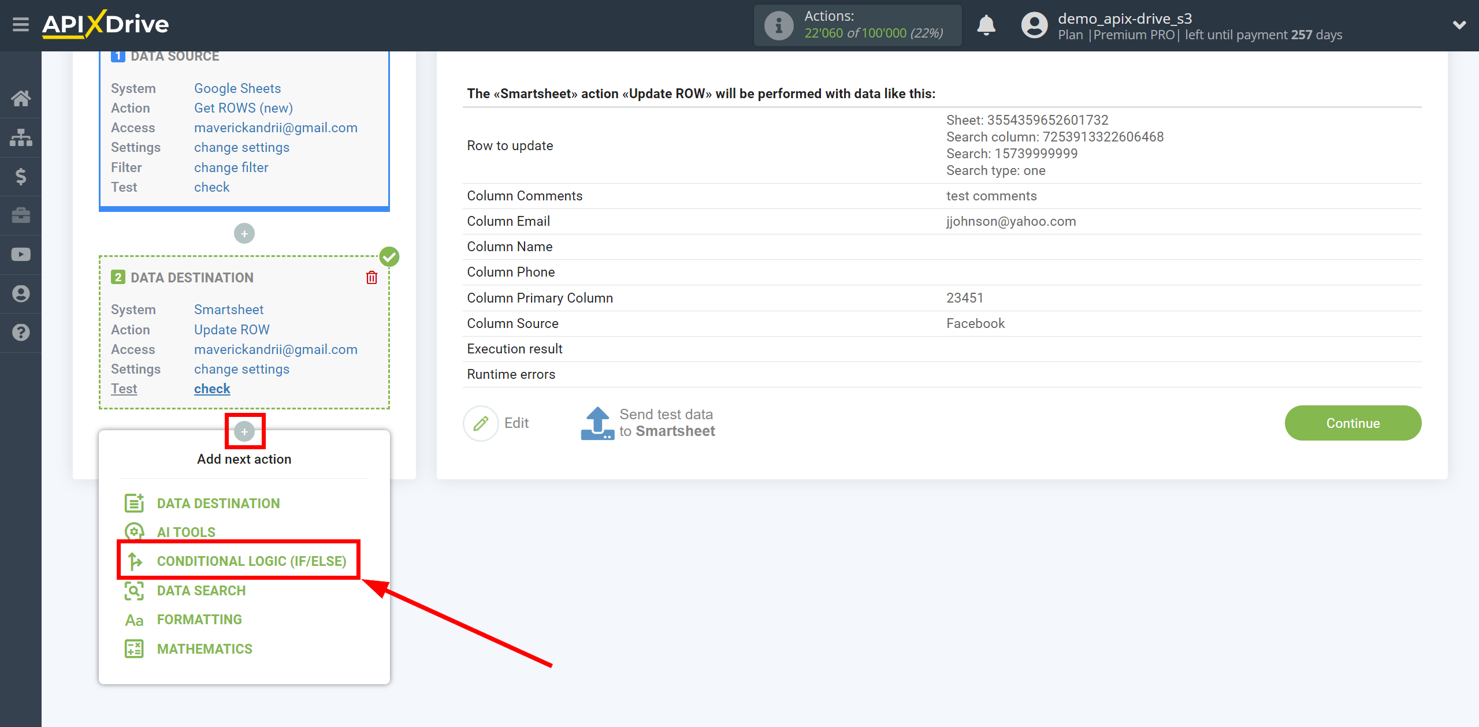Image resolution: width=1479 pixels, height=727 pixels.
Task: Click the ApiX-Drive logo
Action: [x=106, y=25]
